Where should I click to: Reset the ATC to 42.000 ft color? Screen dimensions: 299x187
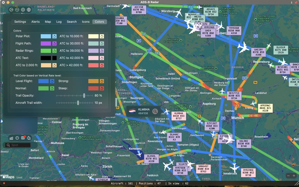[x=102, y=58]
